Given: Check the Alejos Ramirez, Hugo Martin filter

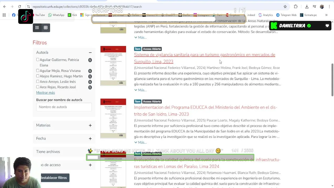Looking at the screenshot, I should pos(38,76).
